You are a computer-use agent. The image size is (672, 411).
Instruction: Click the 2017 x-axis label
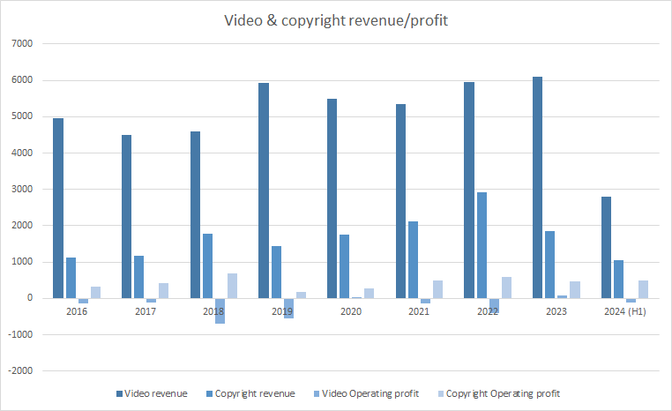click(146, 311)
